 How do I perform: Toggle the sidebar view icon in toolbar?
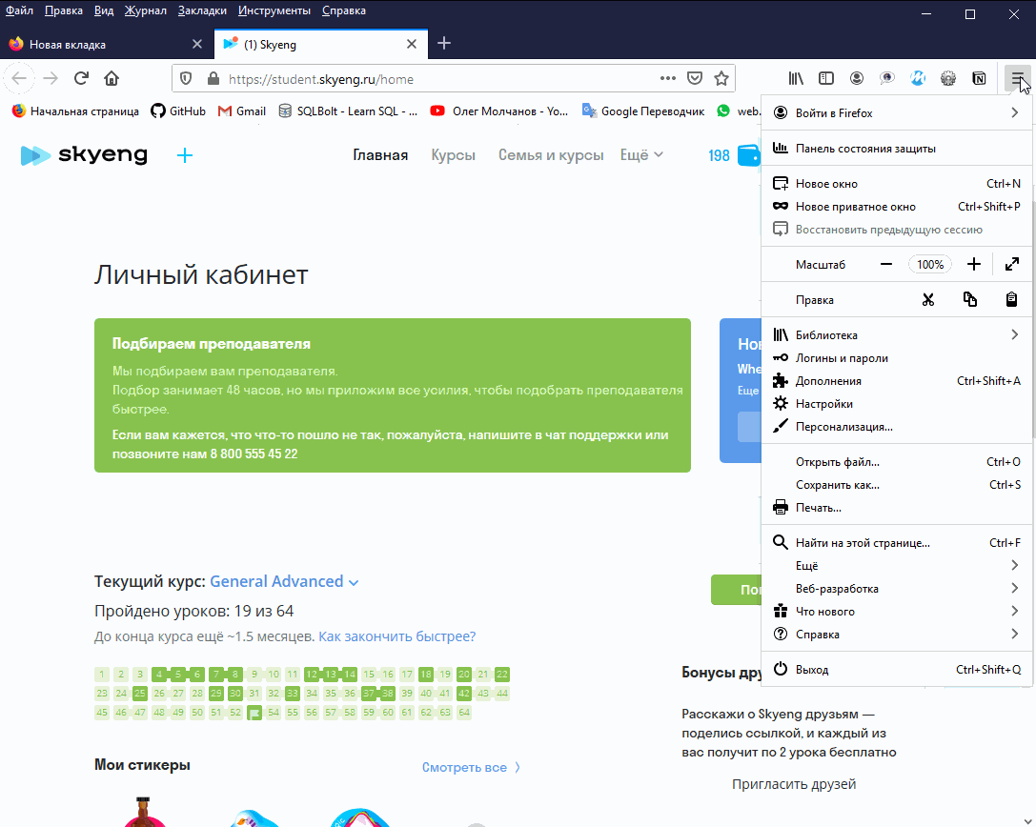tap(826, 79)
